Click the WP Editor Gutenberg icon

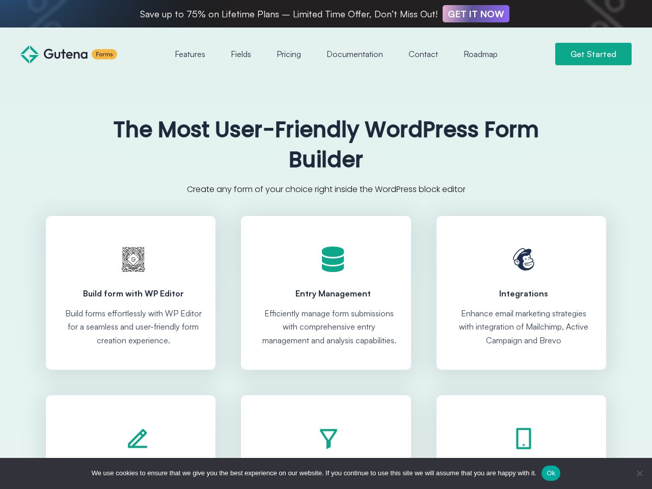point(133,259)
